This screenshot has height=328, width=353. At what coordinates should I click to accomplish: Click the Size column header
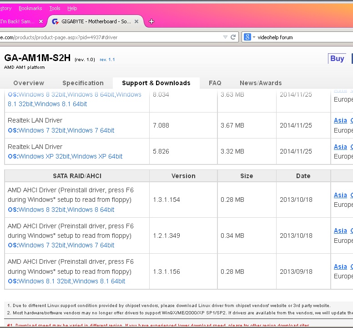[247, 176]
